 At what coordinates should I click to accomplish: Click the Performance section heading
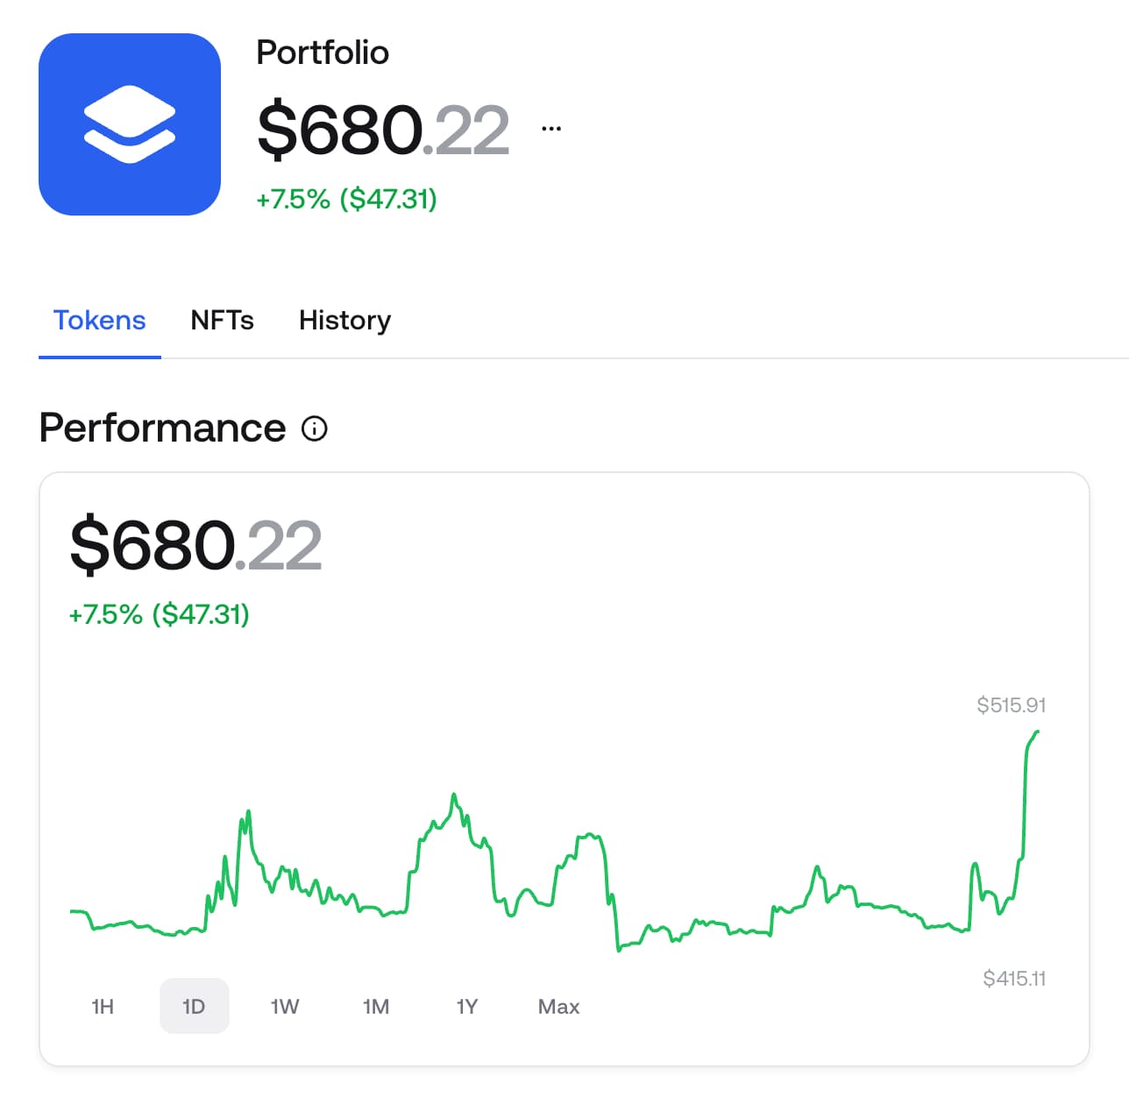pos(163,428)
